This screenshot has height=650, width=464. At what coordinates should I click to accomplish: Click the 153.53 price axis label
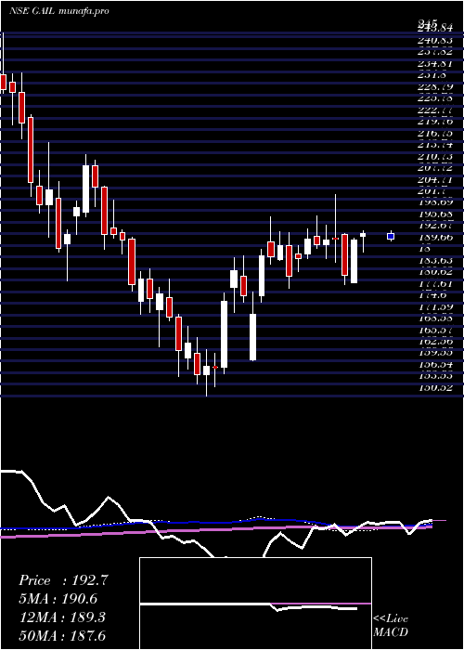click(x=435, y=376)
